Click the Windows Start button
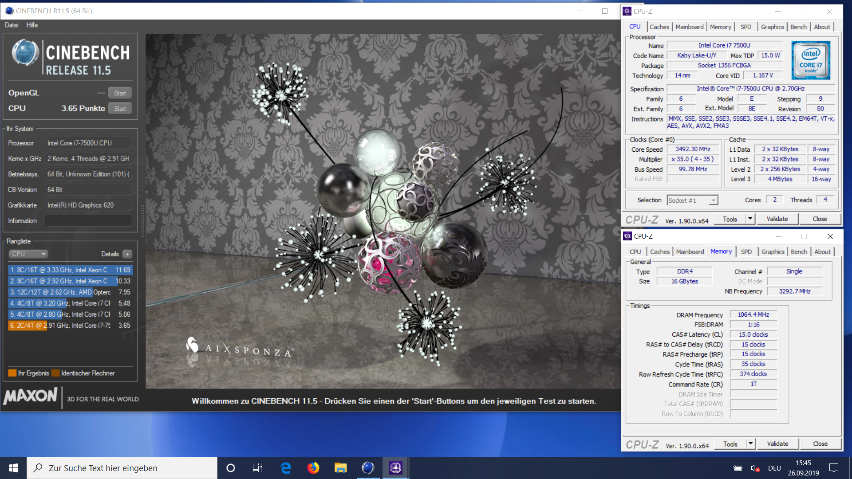852x479 pixels. tap(13, 468)
